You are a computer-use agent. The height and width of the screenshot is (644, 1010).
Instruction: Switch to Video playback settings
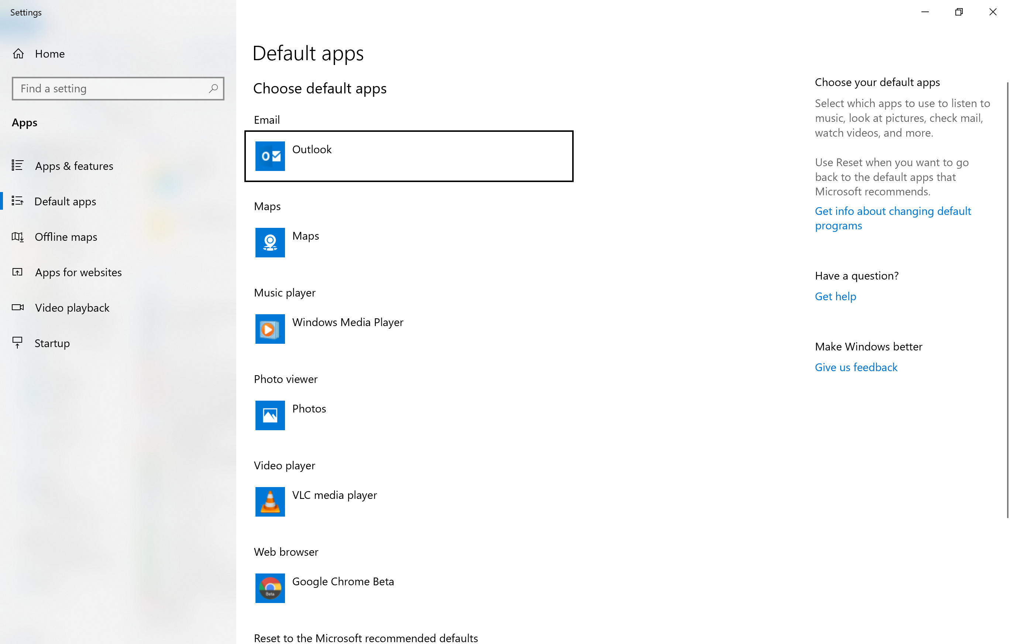(117, 308)
